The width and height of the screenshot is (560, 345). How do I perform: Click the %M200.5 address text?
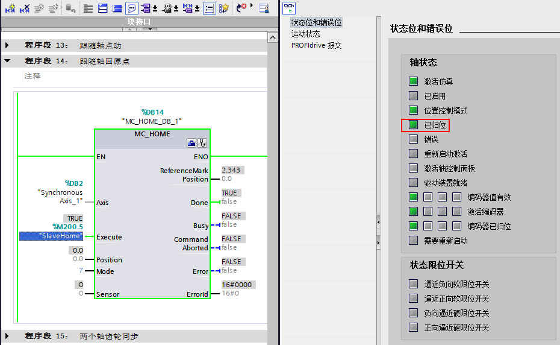[x=67, y=227]
